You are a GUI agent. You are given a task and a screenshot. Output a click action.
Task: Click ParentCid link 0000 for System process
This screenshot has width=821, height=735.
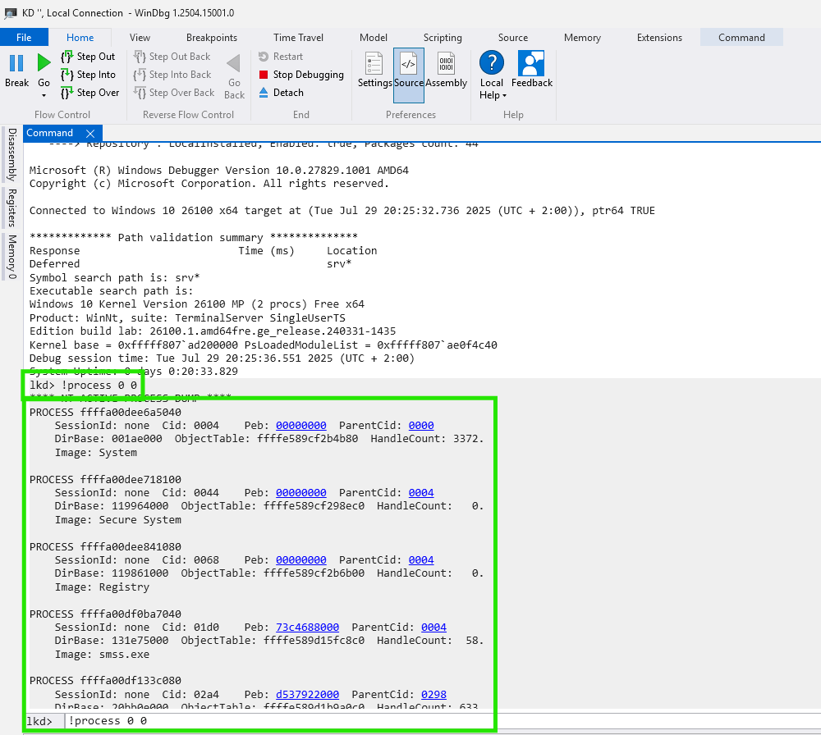421,425
